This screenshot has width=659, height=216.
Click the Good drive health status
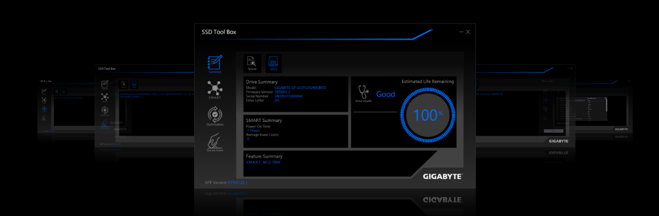[386, 94]
